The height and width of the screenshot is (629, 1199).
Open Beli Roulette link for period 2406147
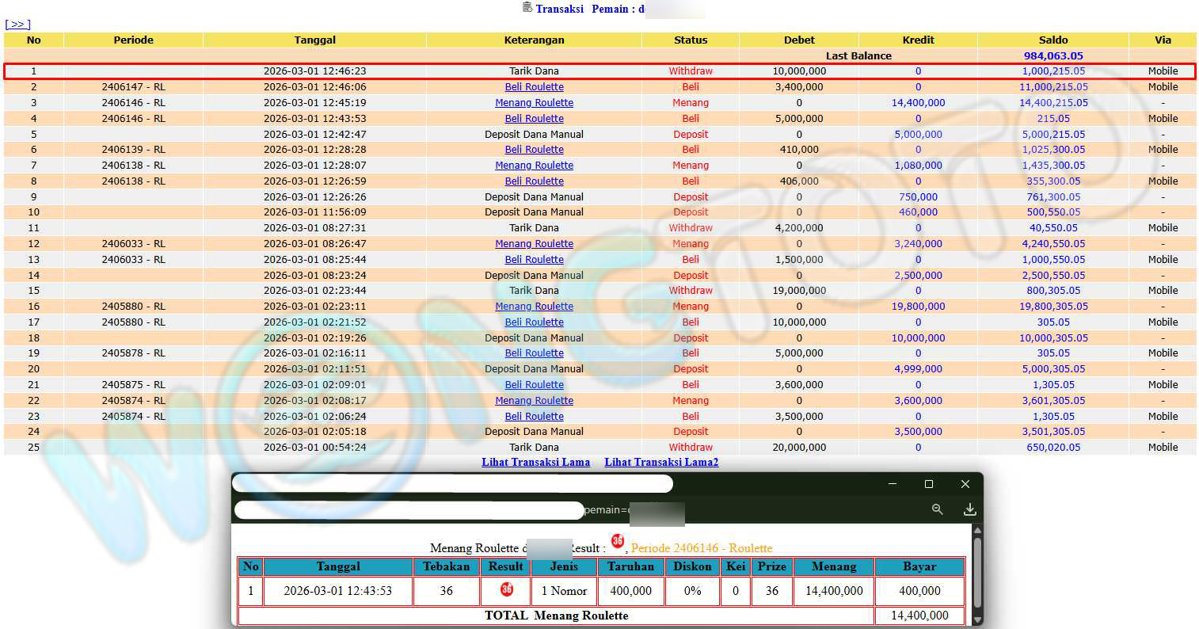(x=534, y=87)
